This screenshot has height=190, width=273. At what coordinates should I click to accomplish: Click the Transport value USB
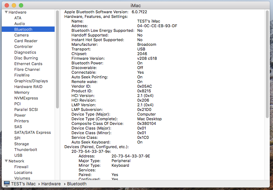[x=141, y=49]
